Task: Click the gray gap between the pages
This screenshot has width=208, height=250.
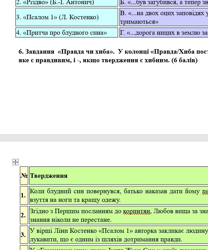Action: (103, 138)
